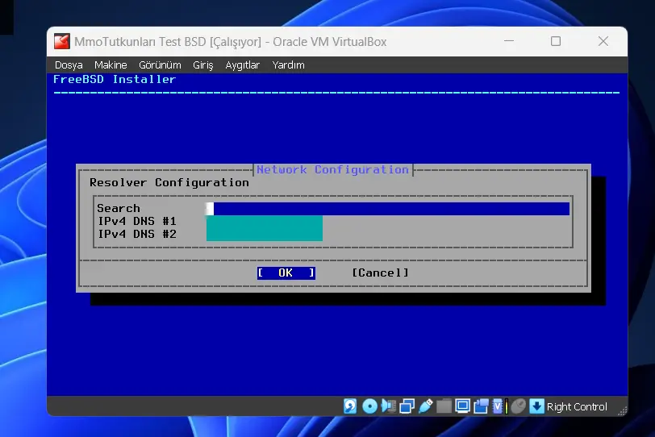
Task: Open the Makine menu
Action: pos(111,65)
